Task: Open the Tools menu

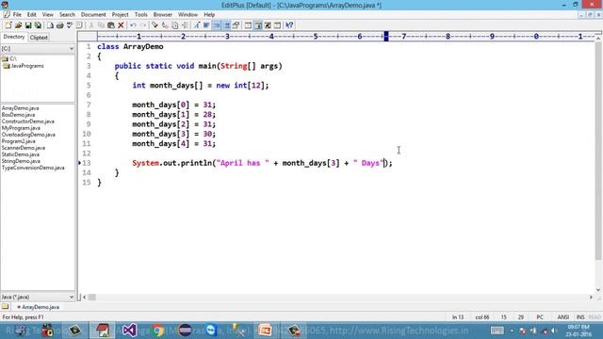Action: pyautogui.click(x=140, y=15)
